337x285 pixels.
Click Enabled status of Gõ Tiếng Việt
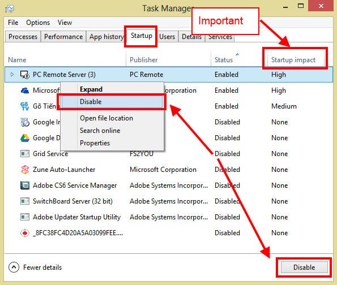pyautogui.click(x=227, y=106)
